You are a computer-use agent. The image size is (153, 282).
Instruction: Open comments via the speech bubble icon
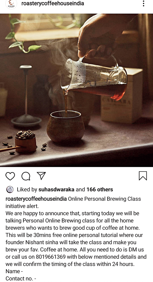[x=26, y=176]
